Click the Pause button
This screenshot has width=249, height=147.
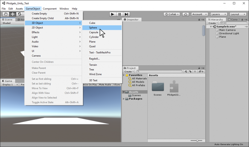pyautogui.click(x=119, y=14)
